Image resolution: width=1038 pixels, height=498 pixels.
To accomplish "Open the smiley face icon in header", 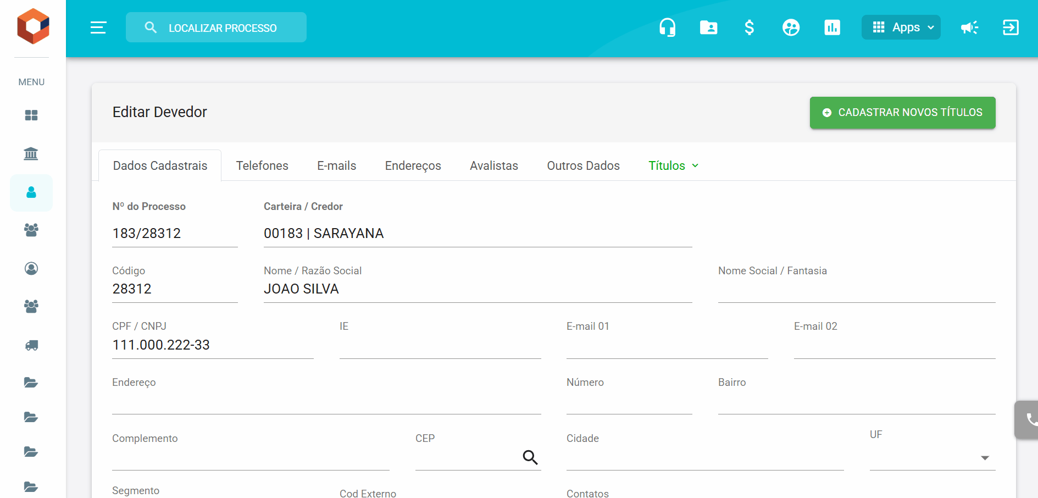I will click(791, 27).
